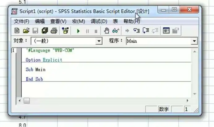Click the Step Into debug icon
Image resolution: width=214 pixels, height=127 pixels.
coord(137,31)
